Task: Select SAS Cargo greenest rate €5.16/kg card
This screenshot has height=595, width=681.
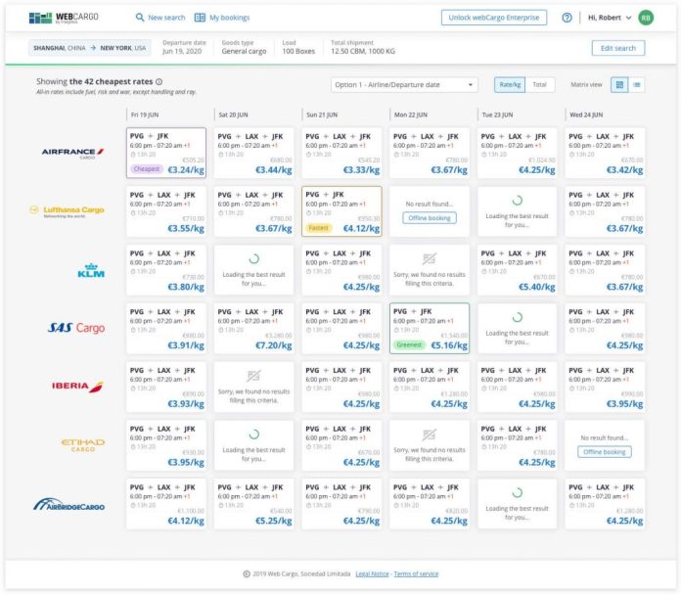Action: coord(430,328)
